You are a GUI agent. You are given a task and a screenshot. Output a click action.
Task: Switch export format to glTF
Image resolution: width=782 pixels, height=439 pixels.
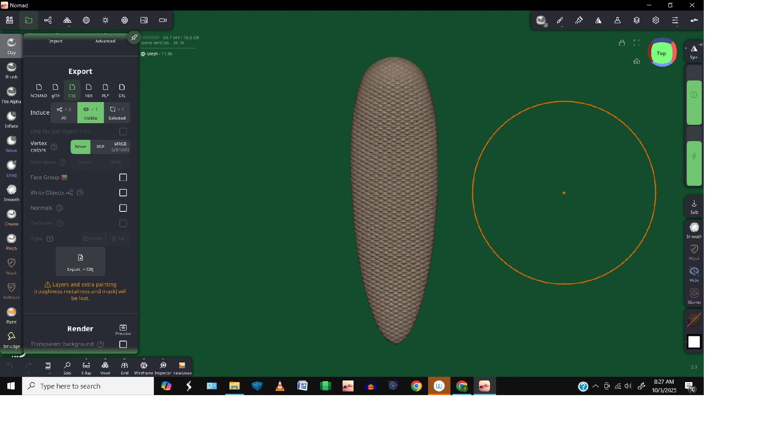(x=55, y=90)
